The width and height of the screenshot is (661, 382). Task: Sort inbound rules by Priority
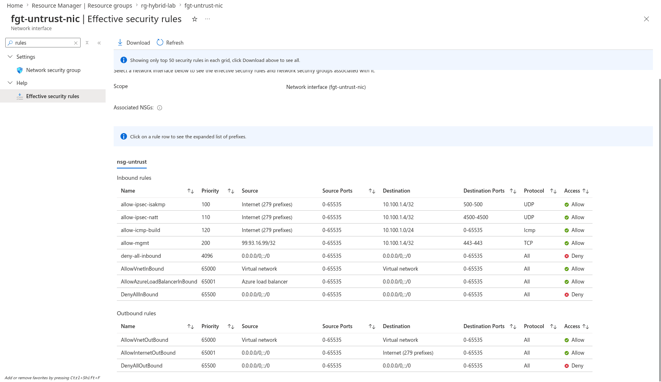pyautogui.click(x=231, y=191)
